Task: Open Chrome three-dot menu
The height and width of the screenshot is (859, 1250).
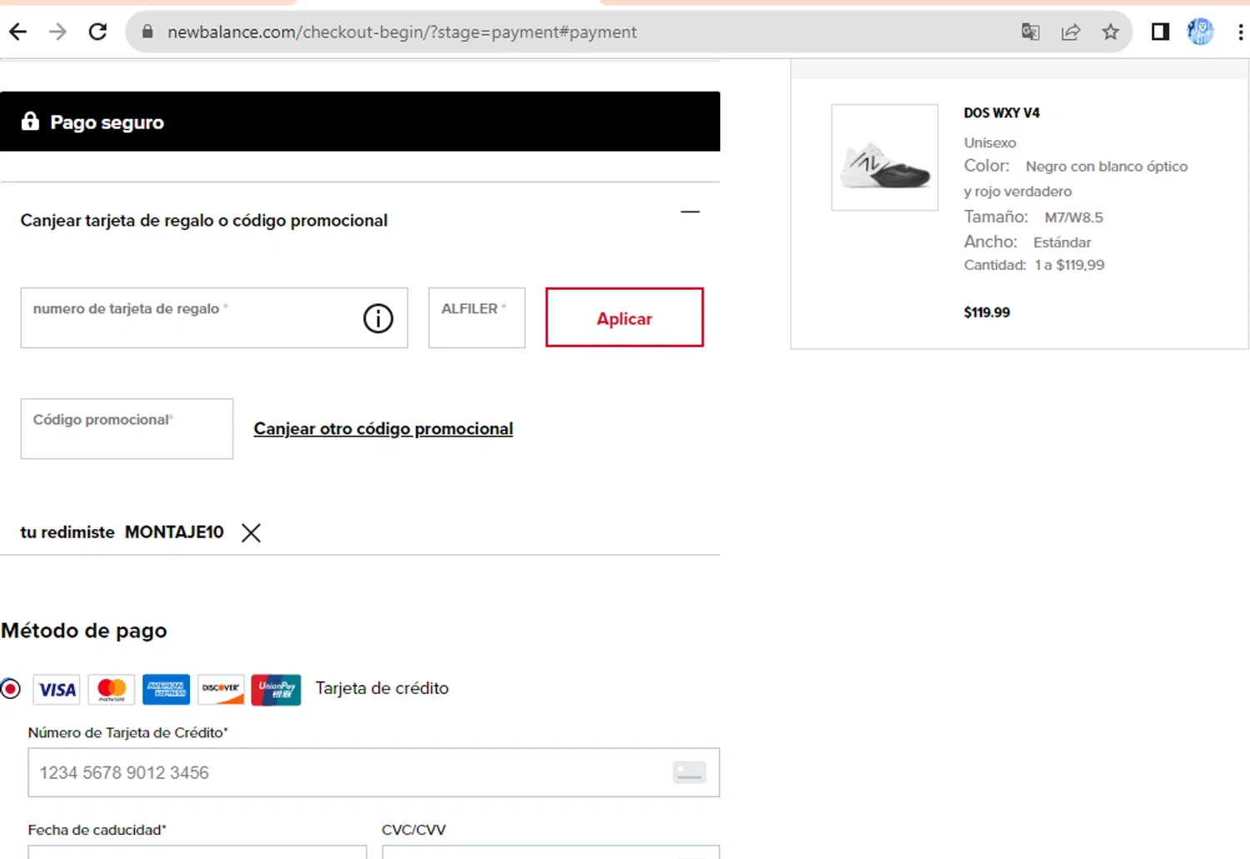Action: point(1240,32)
